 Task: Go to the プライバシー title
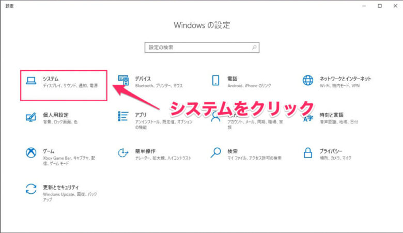(331, 151)
